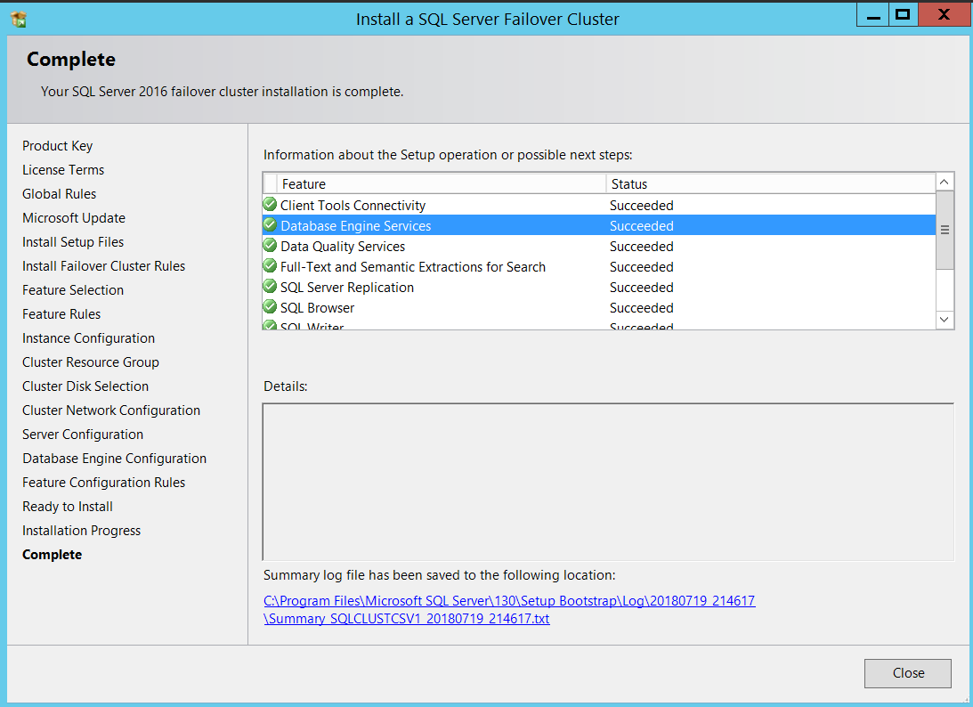Image resolution: width=973 pixels, height=707 pixels.
Task: Click the feature list scrollbar thumb
Action: coord(945,229)
